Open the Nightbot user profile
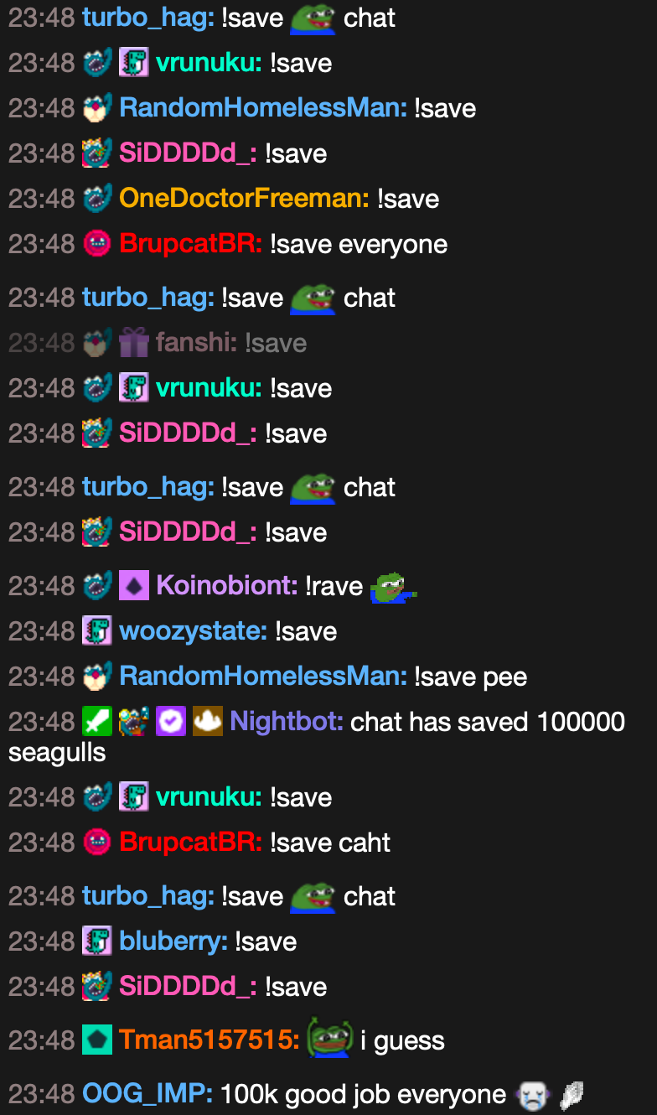657x1115 pixels. 287,722
